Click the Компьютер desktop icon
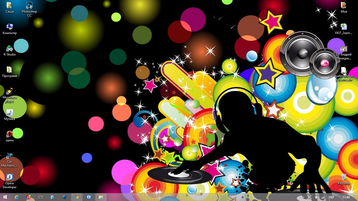Image resolution: width=358 pixels, height=201 pixels. click(x=10, y=27)
